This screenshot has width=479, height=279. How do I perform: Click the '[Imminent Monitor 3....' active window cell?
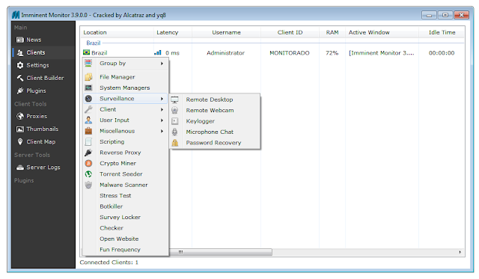(382, 53)
